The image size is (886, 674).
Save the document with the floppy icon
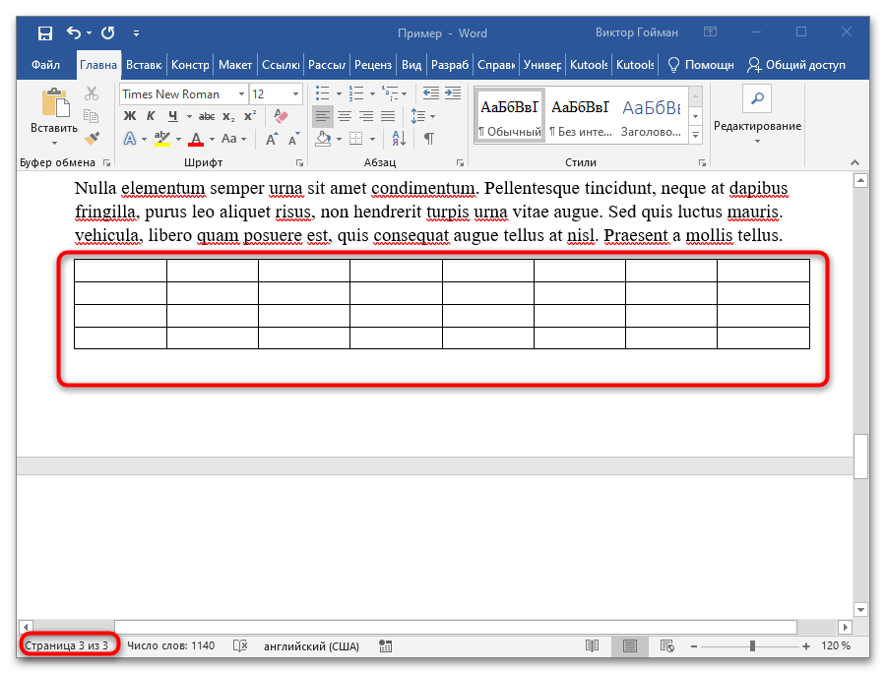[44, 33]
